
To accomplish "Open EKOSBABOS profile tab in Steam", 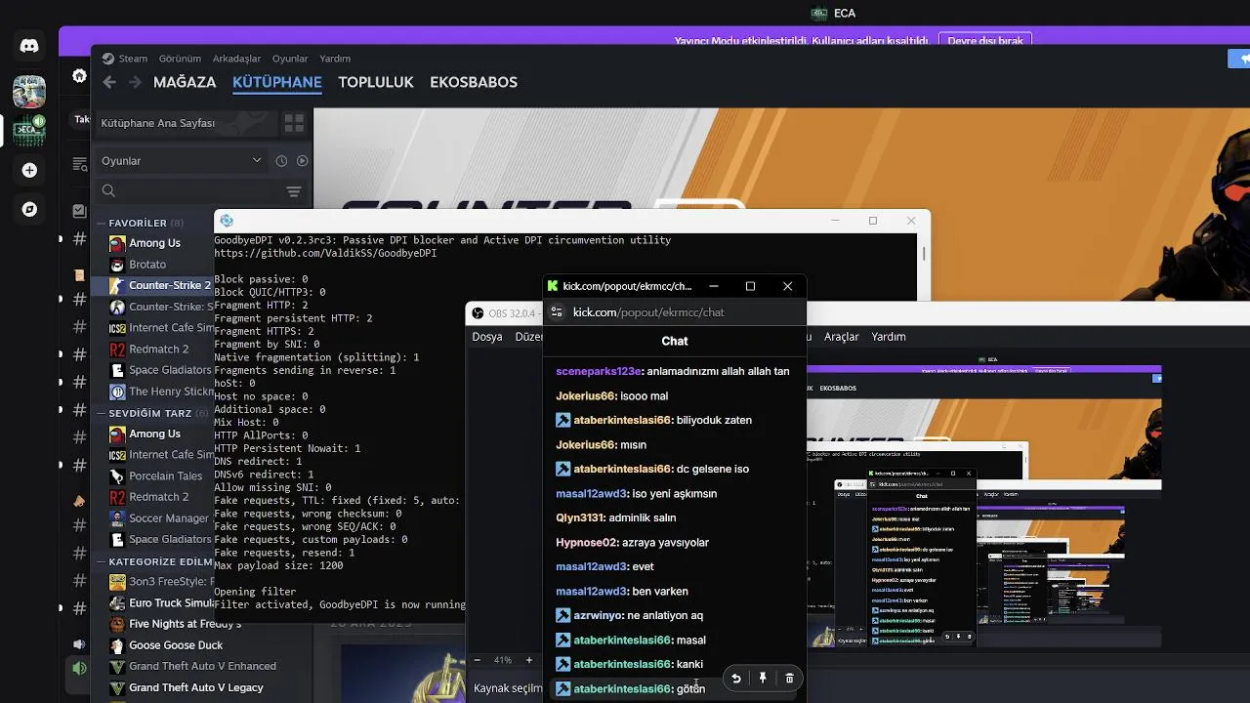I will [474, 82].
